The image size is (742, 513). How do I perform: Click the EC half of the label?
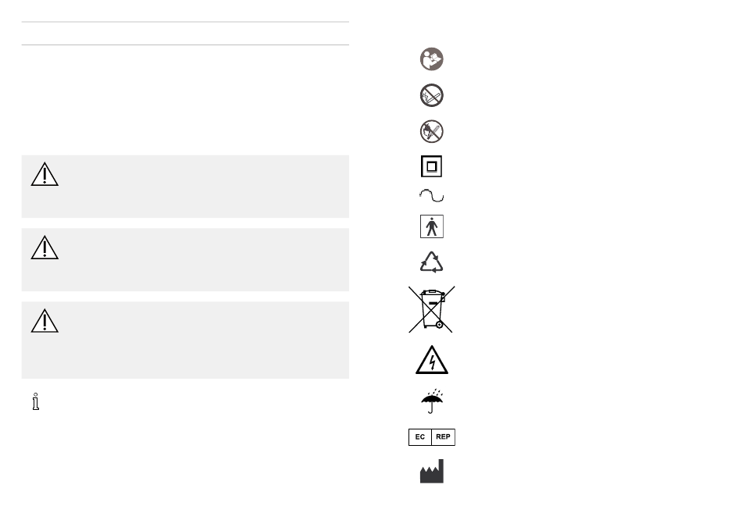pos(420,436)
